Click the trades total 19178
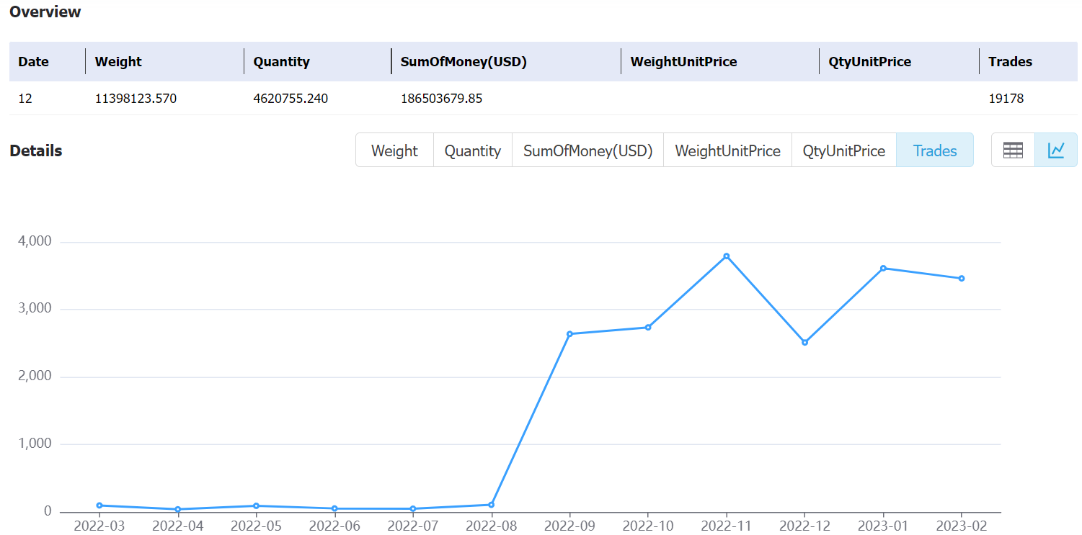Viewport: 1082px width, 535px height. [1006, 99]
